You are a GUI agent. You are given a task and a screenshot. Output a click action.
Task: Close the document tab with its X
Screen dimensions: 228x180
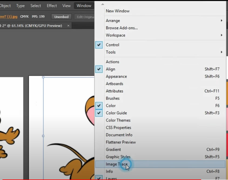pos(68,25)
